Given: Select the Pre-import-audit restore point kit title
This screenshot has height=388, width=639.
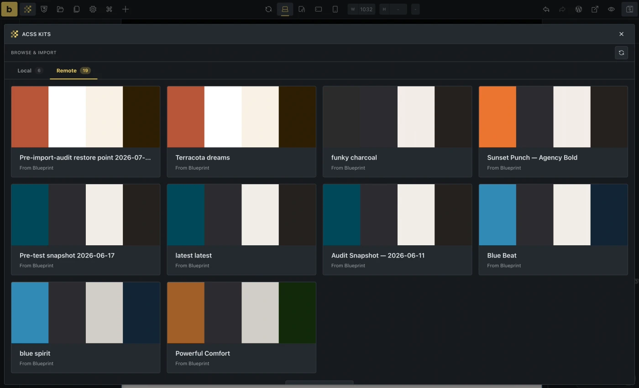Looking at the screenshot, I should coord(85,158).
